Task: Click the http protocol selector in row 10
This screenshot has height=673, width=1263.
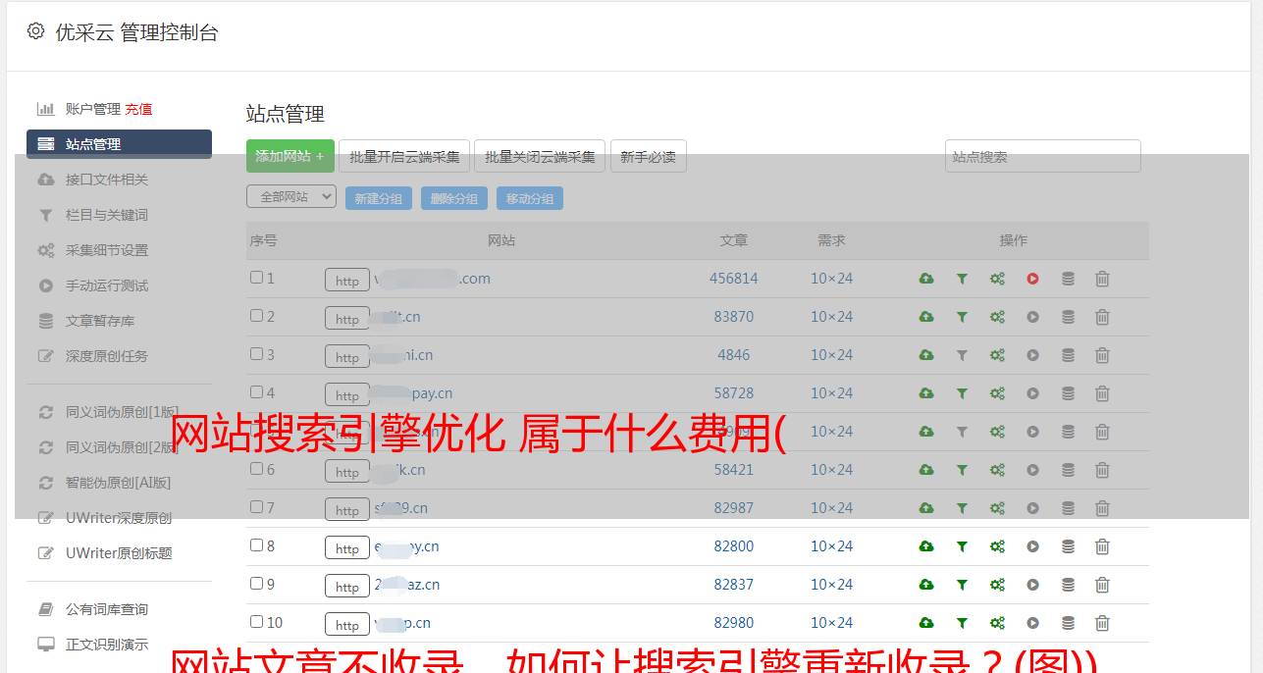Action: [347, 624]
